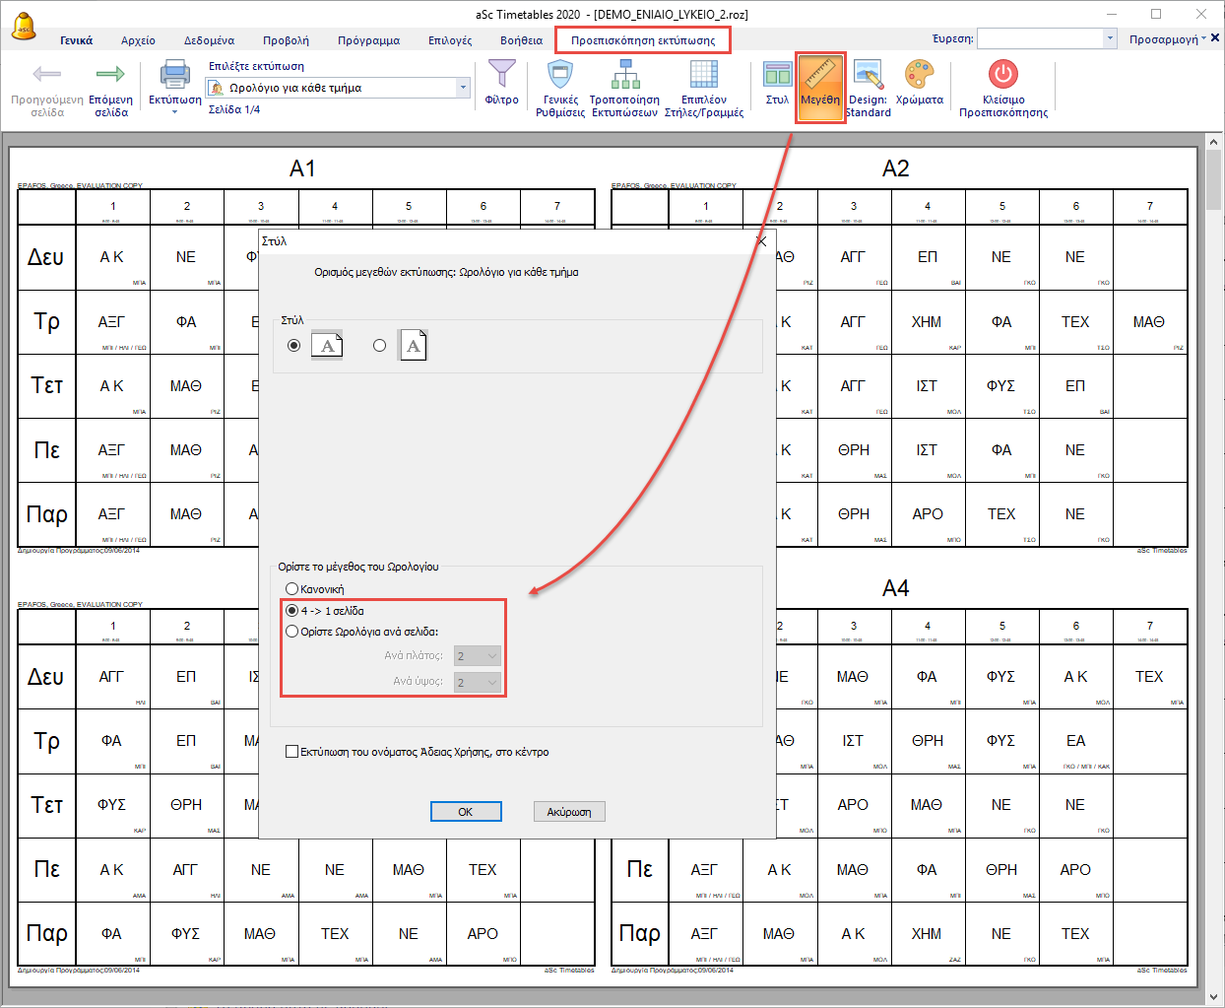Select the Normal (Κανονική) size radio button
The image size is (1225, 1008).
point(292,589)
